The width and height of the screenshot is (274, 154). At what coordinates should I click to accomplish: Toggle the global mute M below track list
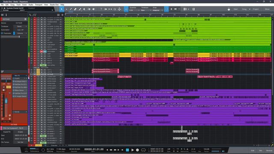(x=31, y=145)
